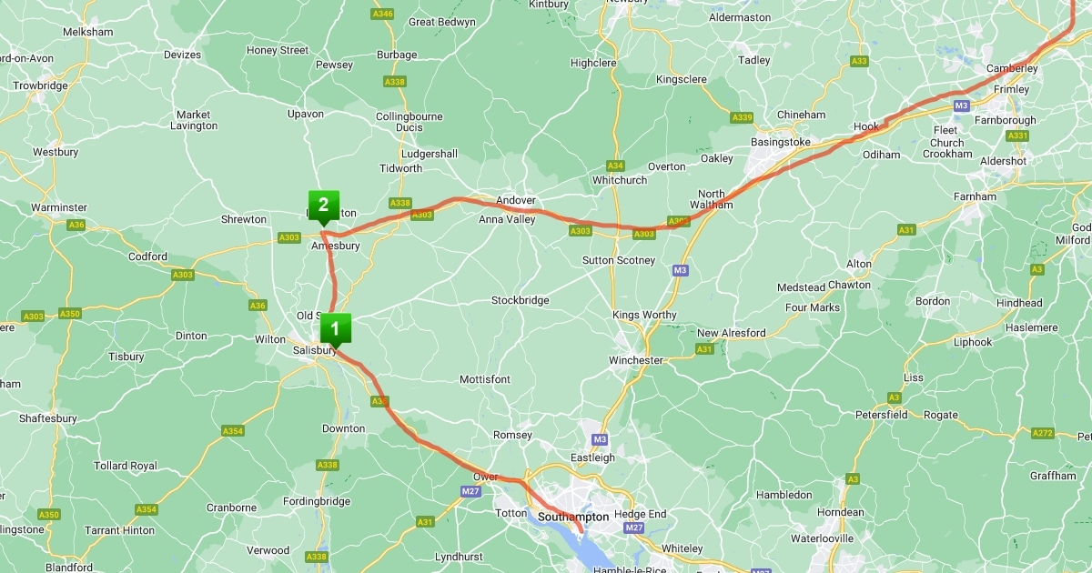1092x573 pixels.
Task: Click the A339 road shield
Action: 743,117
